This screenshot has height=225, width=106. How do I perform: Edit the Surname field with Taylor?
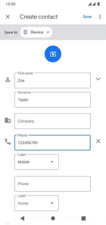52,100
